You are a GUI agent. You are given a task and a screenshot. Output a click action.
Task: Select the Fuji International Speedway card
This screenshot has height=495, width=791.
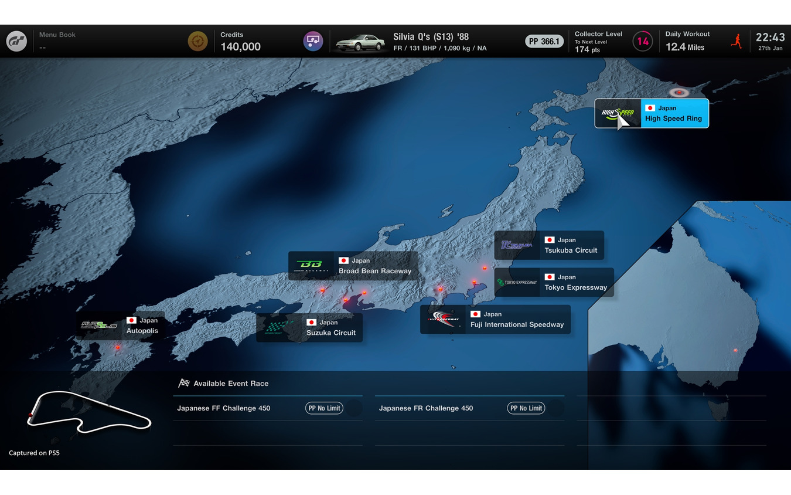click(x=495, y=319)
